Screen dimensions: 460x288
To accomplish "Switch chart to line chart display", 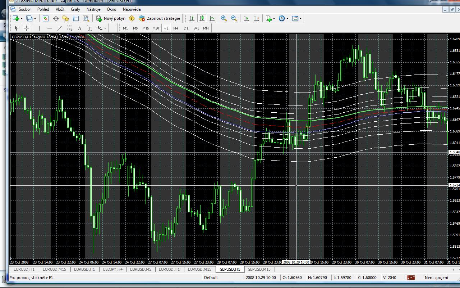I will 212,18.
